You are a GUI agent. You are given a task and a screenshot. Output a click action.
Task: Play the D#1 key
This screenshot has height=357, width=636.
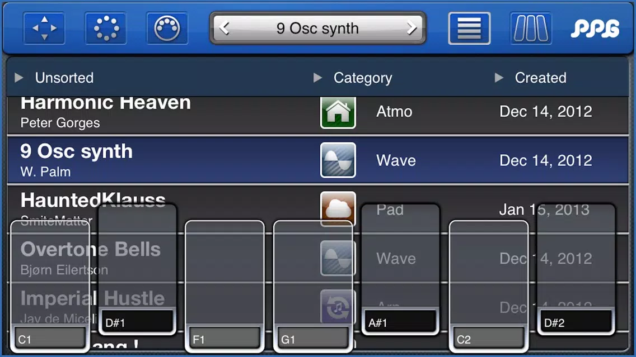point(138,269)
